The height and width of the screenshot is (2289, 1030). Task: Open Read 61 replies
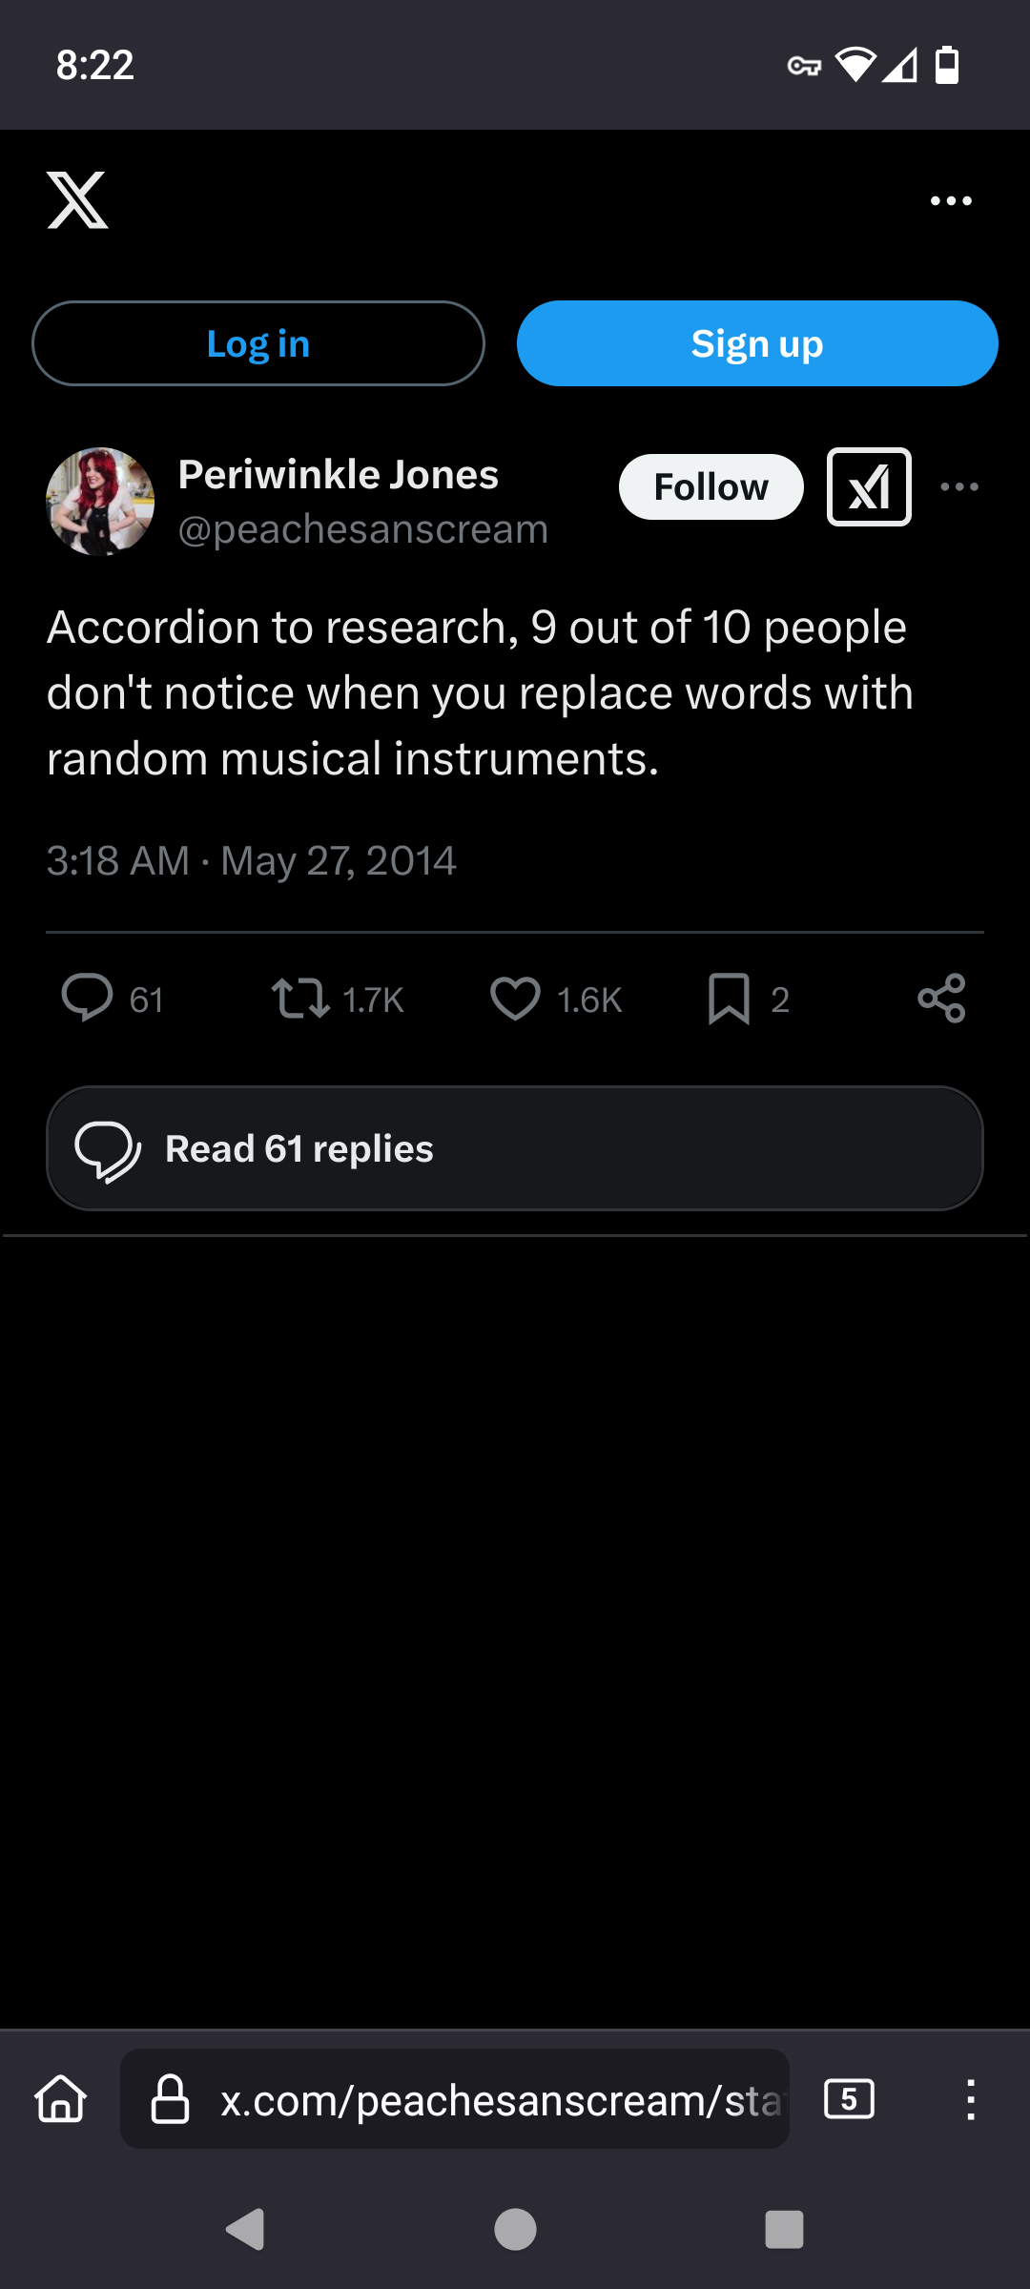(515, 1148)
